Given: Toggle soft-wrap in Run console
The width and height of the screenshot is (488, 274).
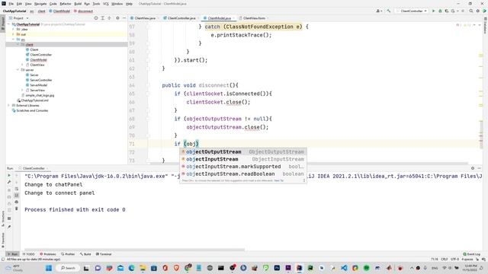Looking at the screenshot, I should coord(17,189).
